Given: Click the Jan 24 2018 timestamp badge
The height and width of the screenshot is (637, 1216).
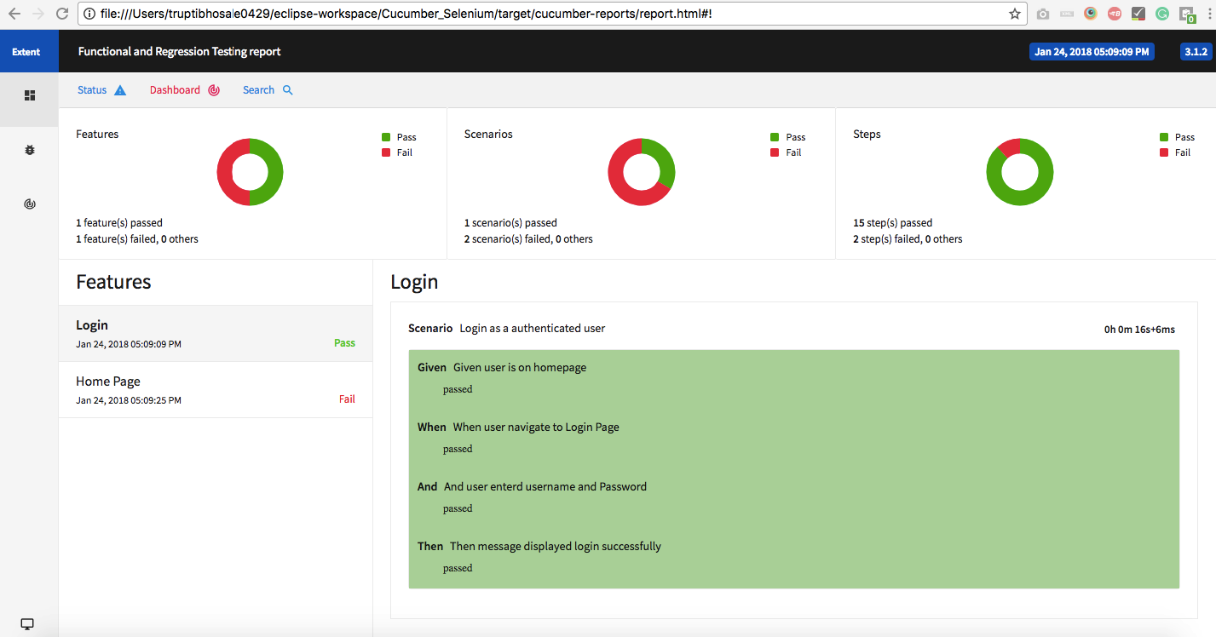Looking at the screenshot, I should [x=1092, y=51].
